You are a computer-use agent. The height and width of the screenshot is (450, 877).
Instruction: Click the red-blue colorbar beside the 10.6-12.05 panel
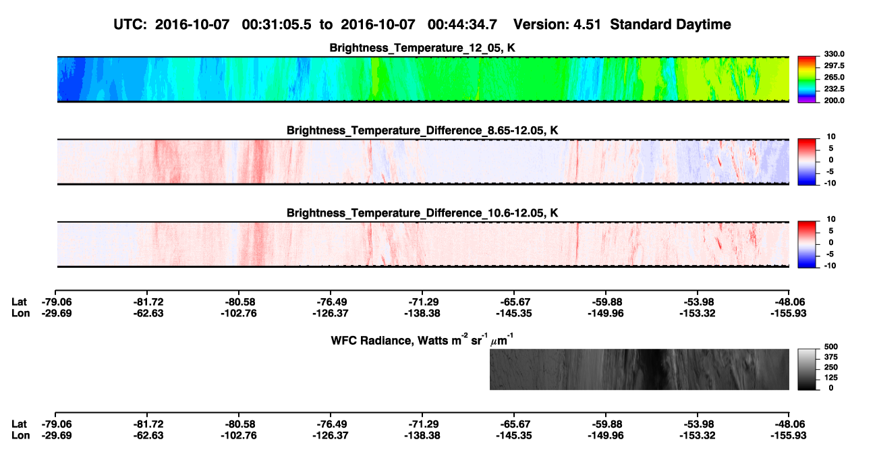807,244
